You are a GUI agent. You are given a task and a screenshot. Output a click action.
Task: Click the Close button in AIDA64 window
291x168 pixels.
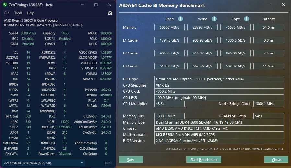(x=276, y=160)
